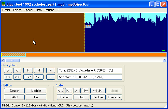
Task: Zoom in with the + button
Action: coord(51,70)
